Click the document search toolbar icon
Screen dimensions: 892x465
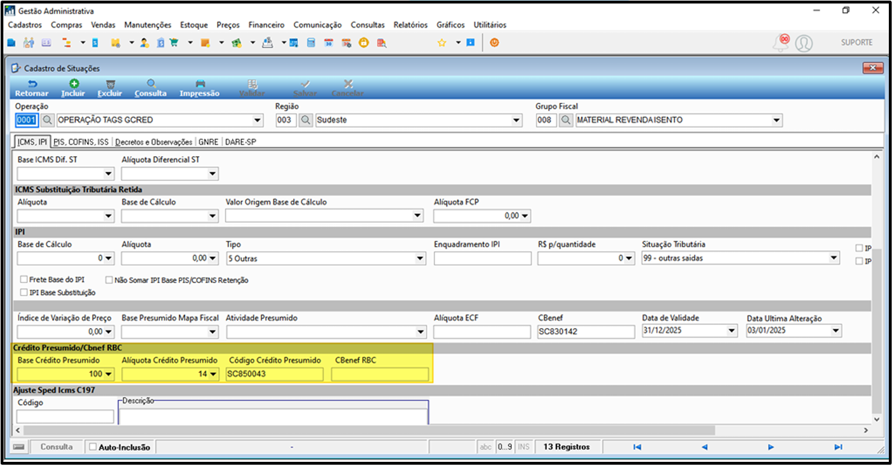[x=381, y=43]
